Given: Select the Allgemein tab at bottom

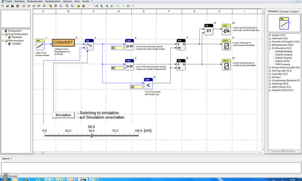Looking at the screenshot, I should click(x=6, y=159).
